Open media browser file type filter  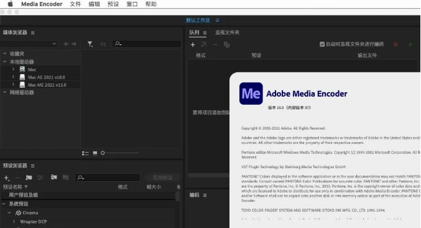click(x=90, y=44)
